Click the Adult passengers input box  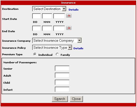(62, 75)
